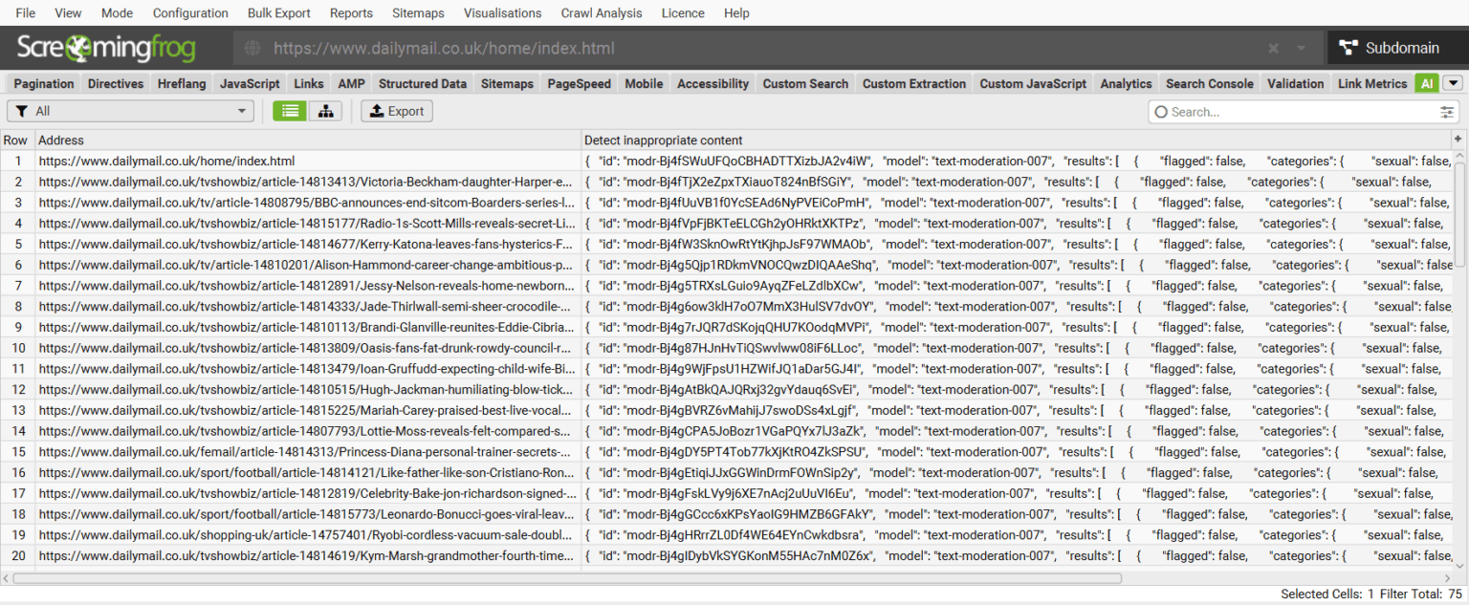Image resolution: width=1469 pixels, height=605 pixels.
Task: Open the Link Metrics tab
Action: tap(1372, 84)
